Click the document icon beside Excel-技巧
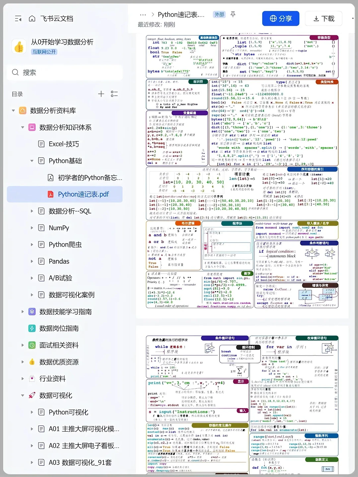The width and height of the screenshot is (358, 477). coord(41,144)
